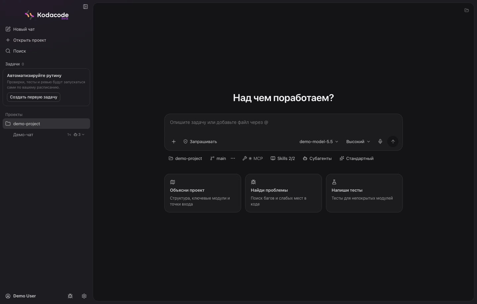
Task: Toggle the Запрашивать permission mode
Action: (200, 141)
